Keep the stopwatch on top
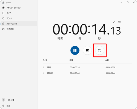The image size is (137, 109). (x=119, y=22)
